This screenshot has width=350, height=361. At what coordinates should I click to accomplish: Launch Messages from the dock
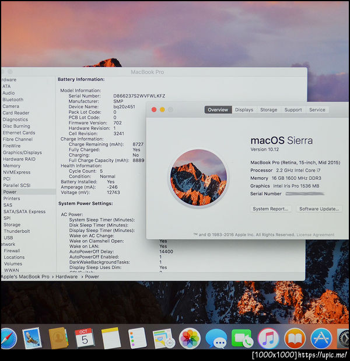click(x=216, y=338)
